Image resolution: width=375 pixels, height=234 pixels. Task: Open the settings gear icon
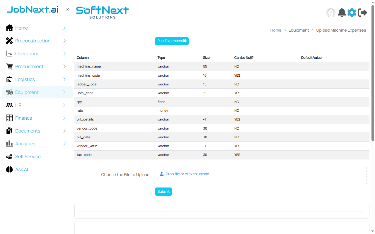coord(352,13)
